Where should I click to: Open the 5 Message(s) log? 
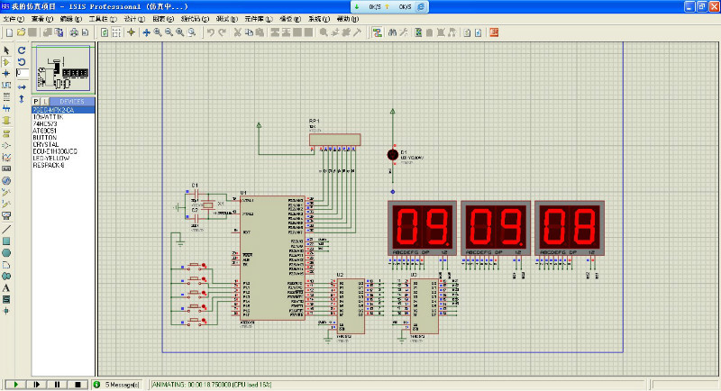point(117,384)
